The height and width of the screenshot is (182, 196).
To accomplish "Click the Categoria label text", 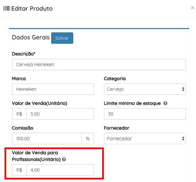I will [x=115, y=78].
